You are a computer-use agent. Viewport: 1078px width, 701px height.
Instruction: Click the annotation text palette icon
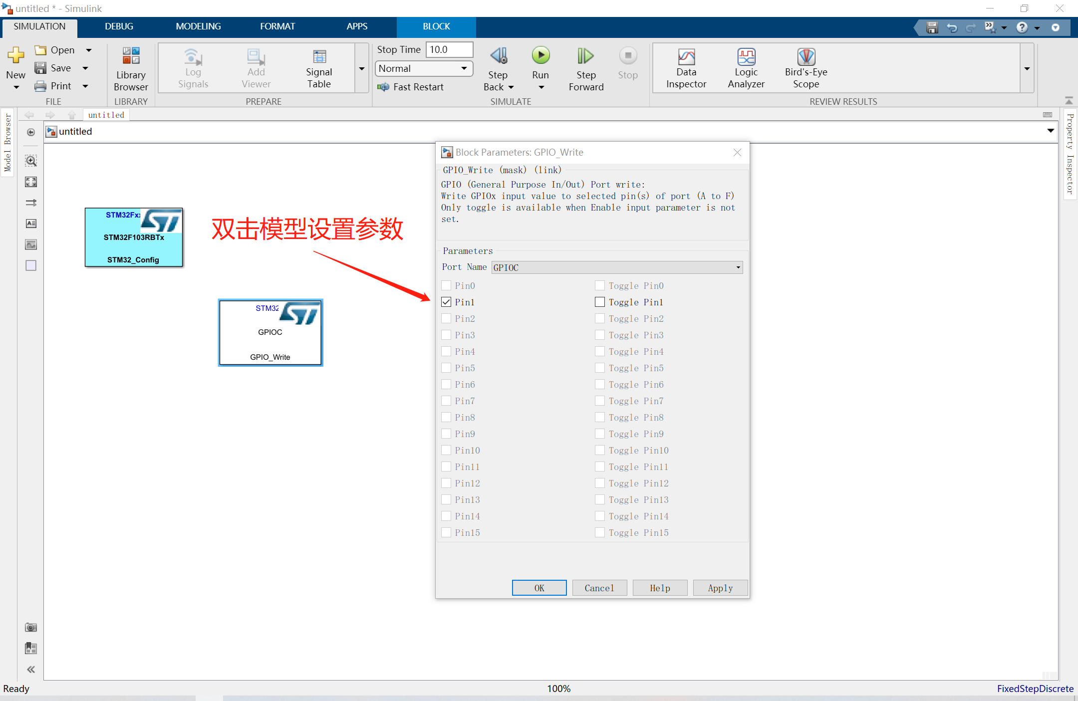coord(31,223)
